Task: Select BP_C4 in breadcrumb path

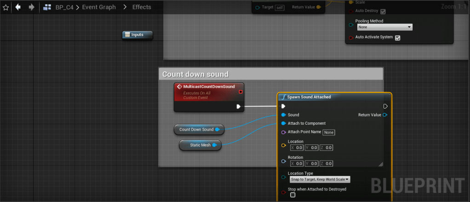Action: [63, 7]
